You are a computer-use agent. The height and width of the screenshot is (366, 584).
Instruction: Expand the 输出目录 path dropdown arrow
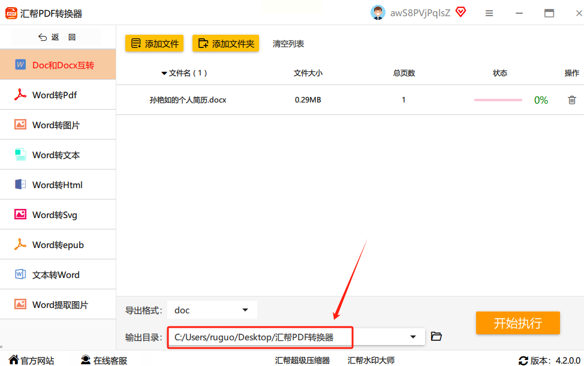[x=413, y=337]
